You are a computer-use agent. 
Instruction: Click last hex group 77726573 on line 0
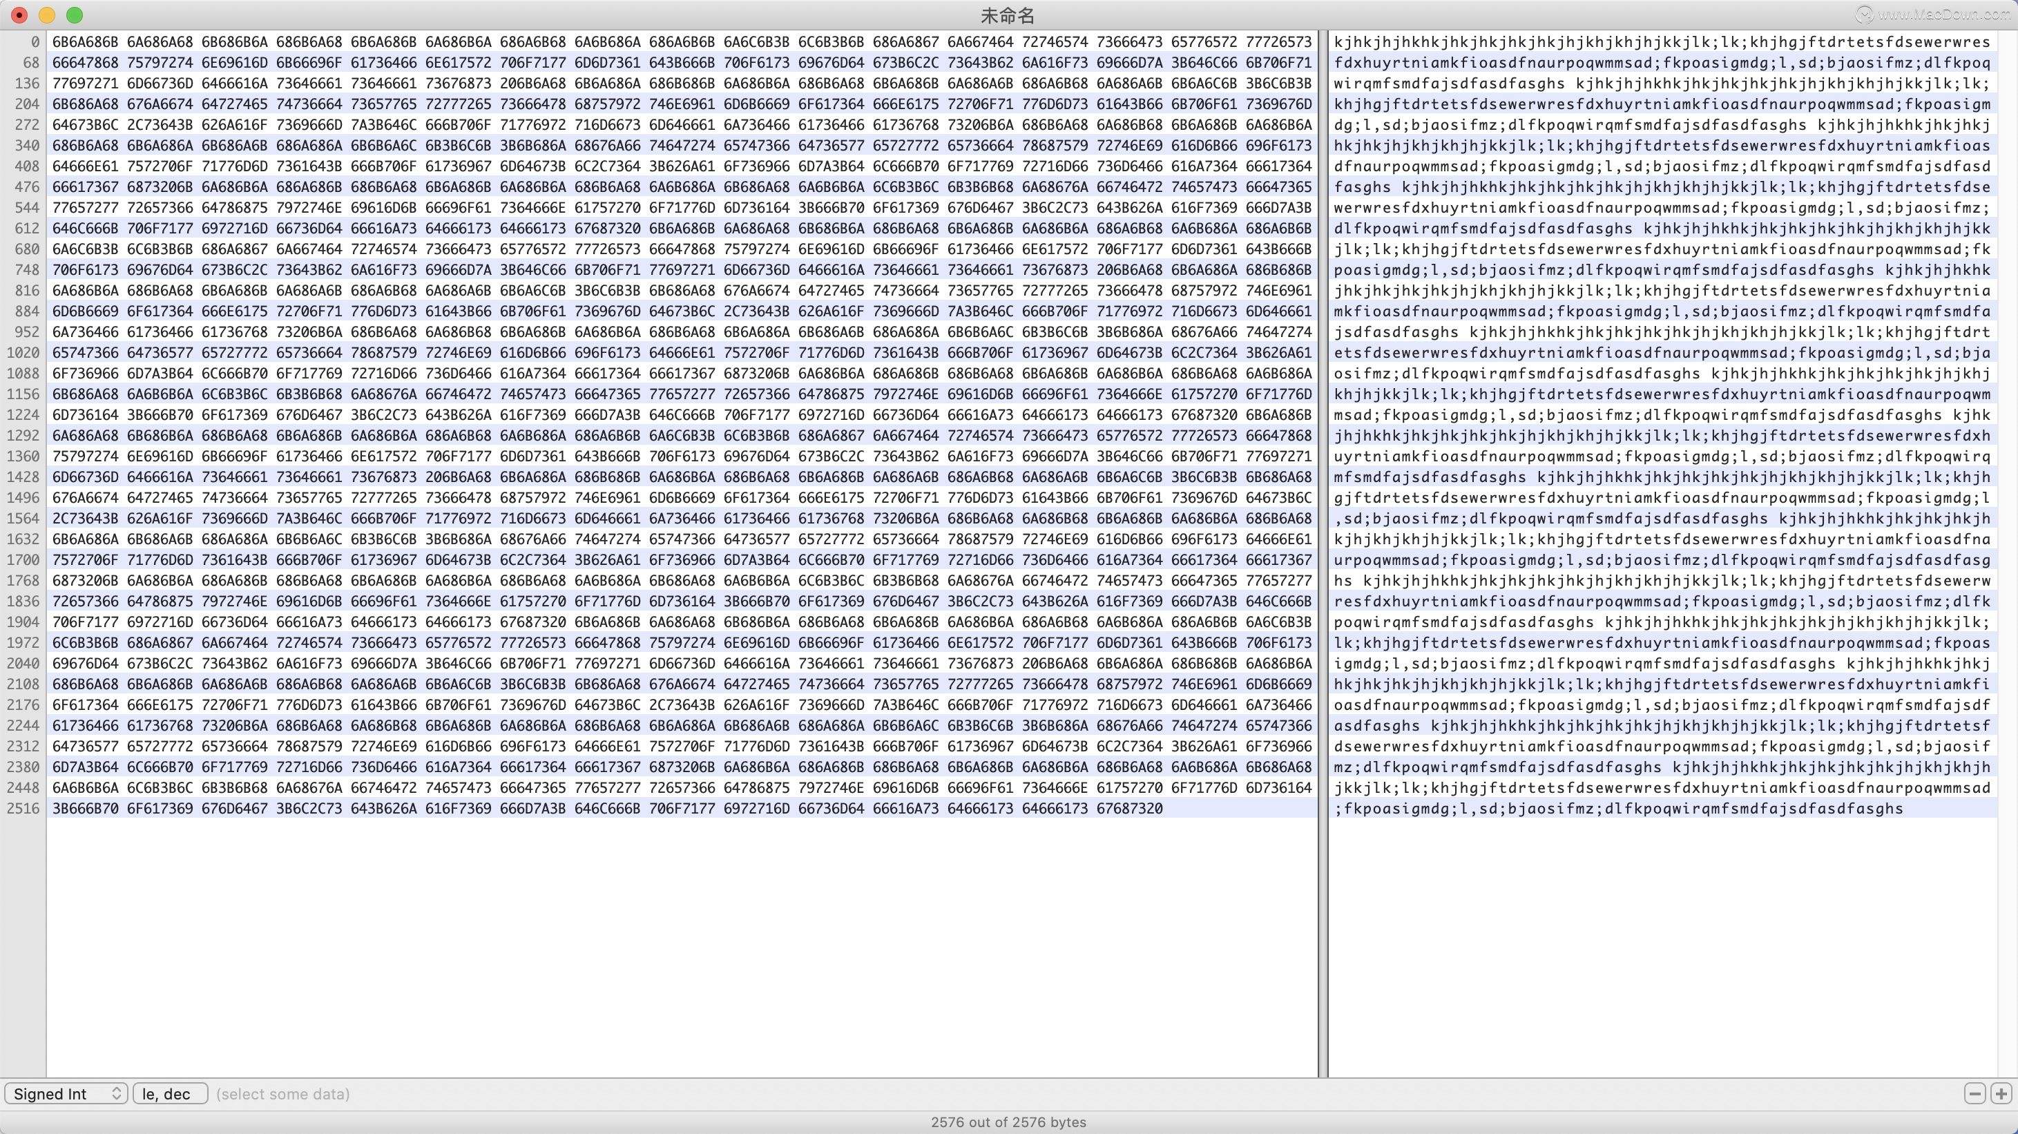(1278, 41)
